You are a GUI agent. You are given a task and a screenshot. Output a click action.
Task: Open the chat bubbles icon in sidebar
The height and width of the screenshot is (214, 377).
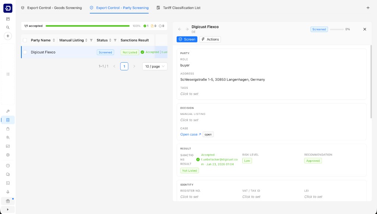[x=8, y=174]
